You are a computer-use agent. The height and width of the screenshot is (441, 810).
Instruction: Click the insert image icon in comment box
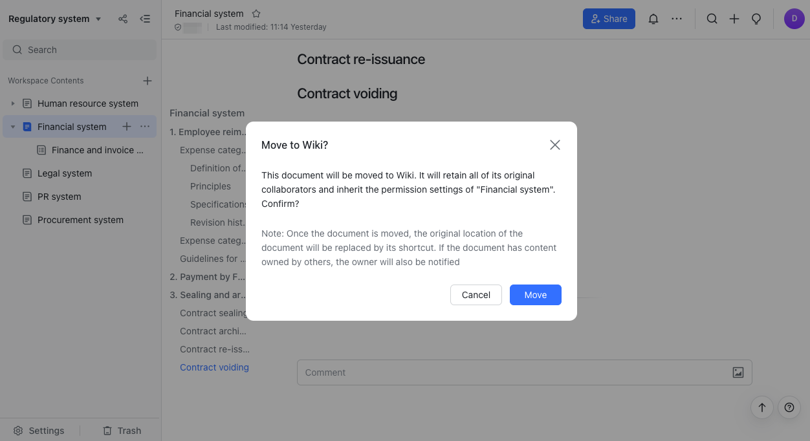(738, 372)
